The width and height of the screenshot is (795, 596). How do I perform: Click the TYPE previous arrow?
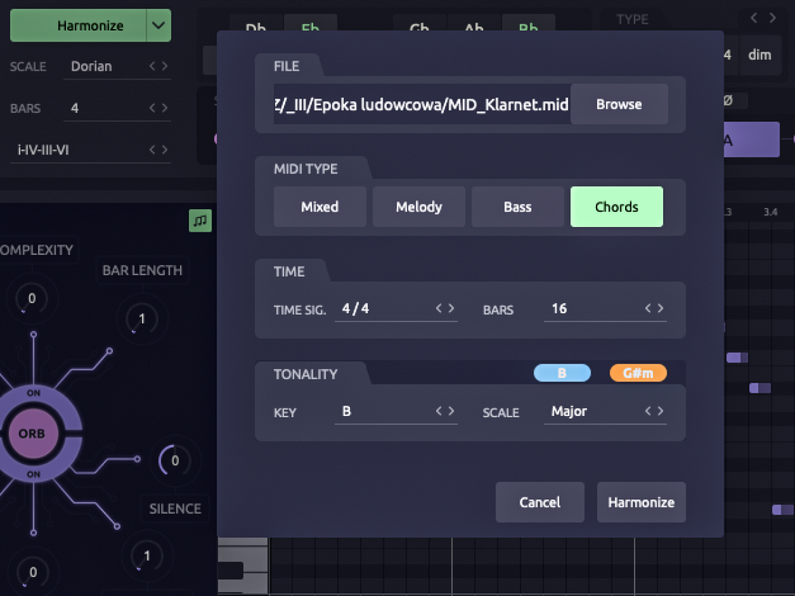(754, 18)
